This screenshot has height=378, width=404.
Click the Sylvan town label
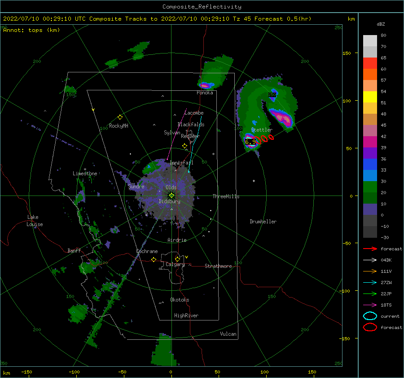[x=172, y=133]
